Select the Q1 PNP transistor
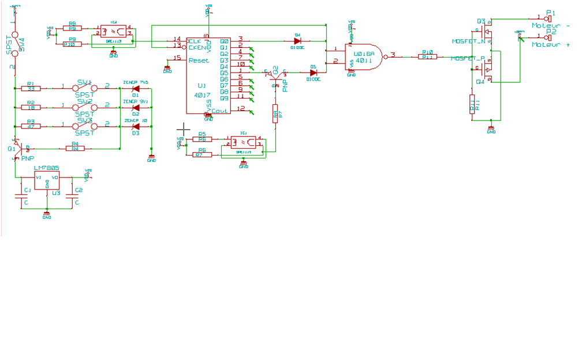Viewport: 582px width, 363px height. [x=18, y=149]
